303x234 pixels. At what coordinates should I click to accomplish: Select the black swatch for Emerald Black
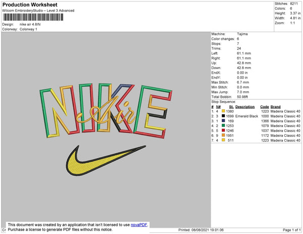(x=223, y=116)
